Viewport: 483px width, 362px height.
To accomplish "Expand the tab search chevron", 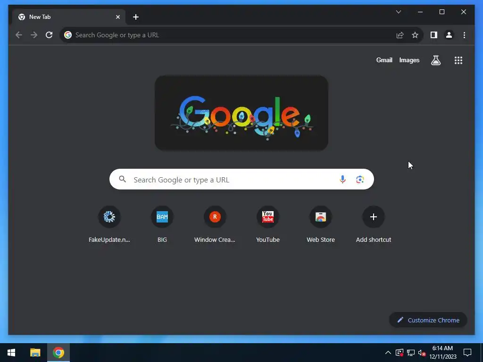I will pyautogui.click(x=399, y=12).
